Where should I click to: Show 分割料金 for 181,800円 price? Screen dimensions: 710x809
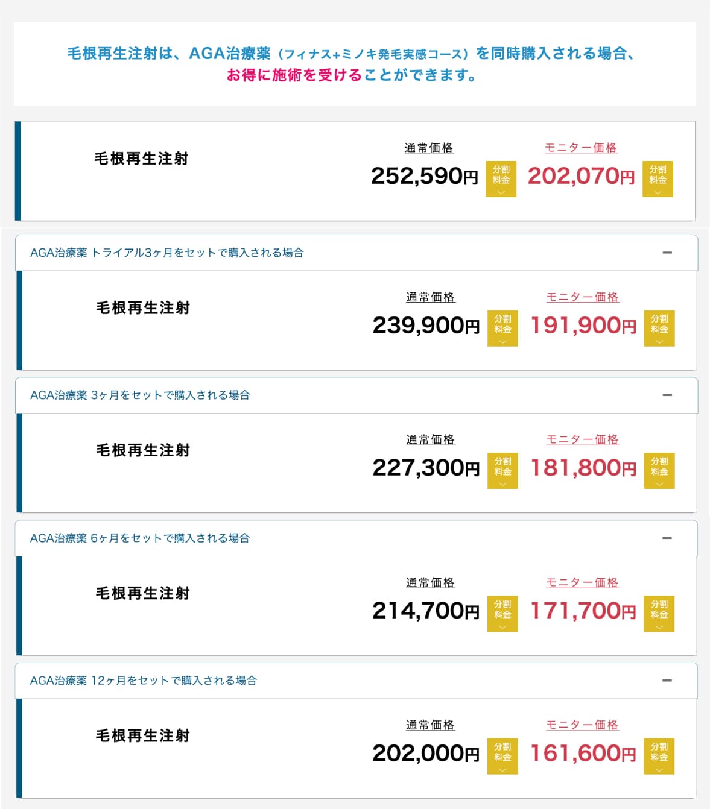pyautogui.click(x=659, y=471)
